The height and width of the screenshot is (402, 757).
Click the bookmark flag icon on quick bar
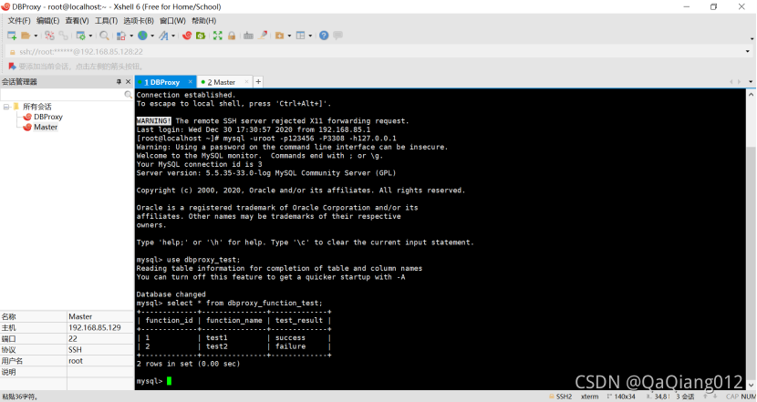pyautogui.click(x=12, y=67)
